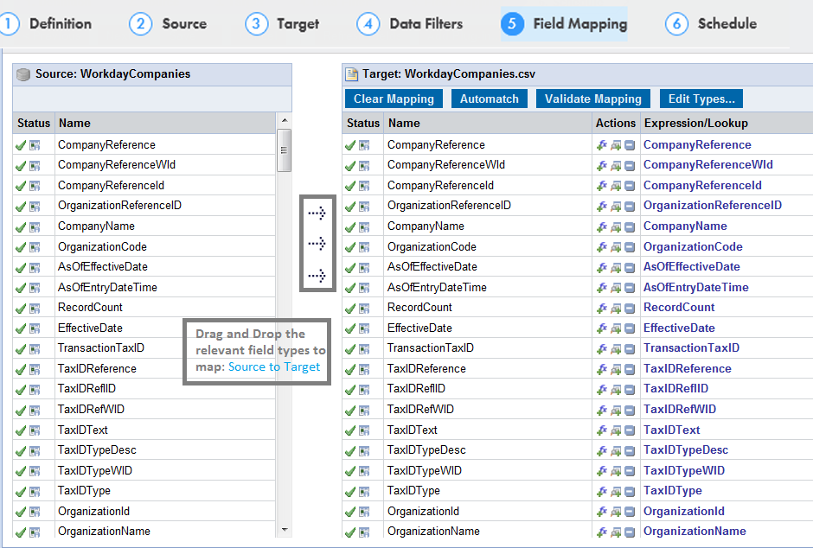Add expression icon on TaxIDTypeWID target row

pos(602,471)
